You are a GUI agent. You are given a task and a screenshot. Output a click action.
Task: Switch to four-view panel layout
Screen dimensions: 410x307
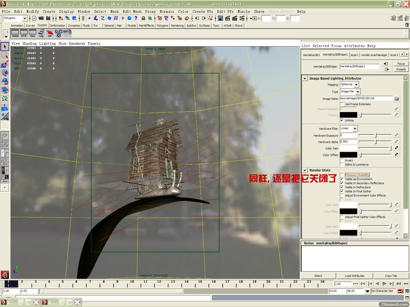point(5,144)
